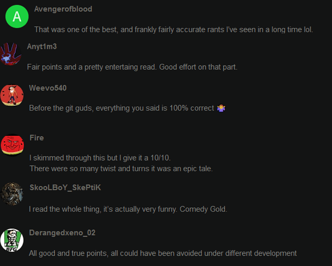Click the SkooLBoY_SkePtiK username
The image size is (332, 266).
pyautogui.click(x=65, y=188)
